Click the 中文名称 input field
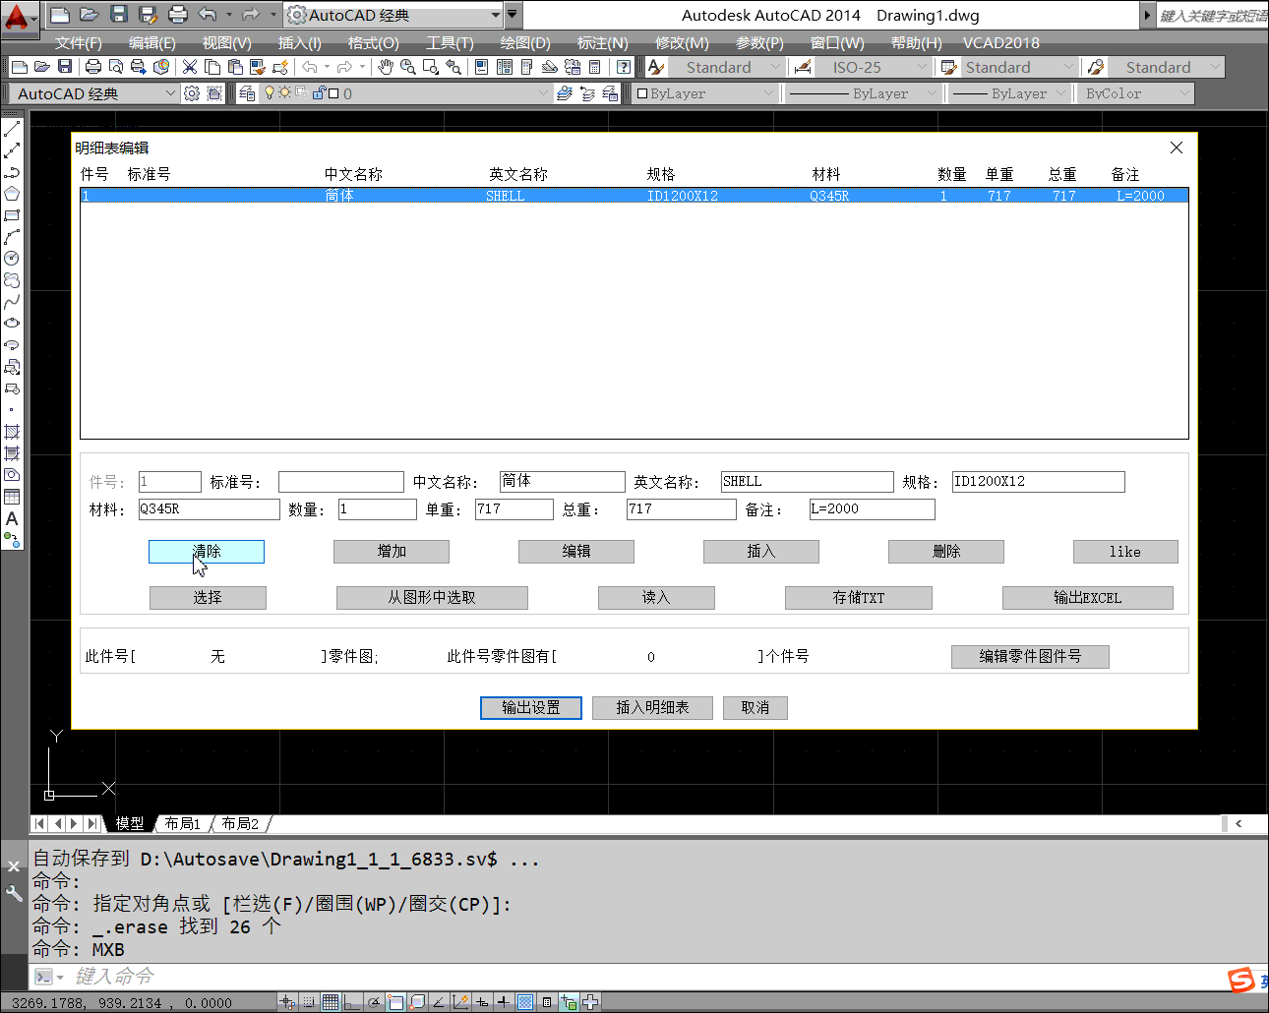Image resolution: width=1269 pixels, height=1013 pixels. [562, 481]
